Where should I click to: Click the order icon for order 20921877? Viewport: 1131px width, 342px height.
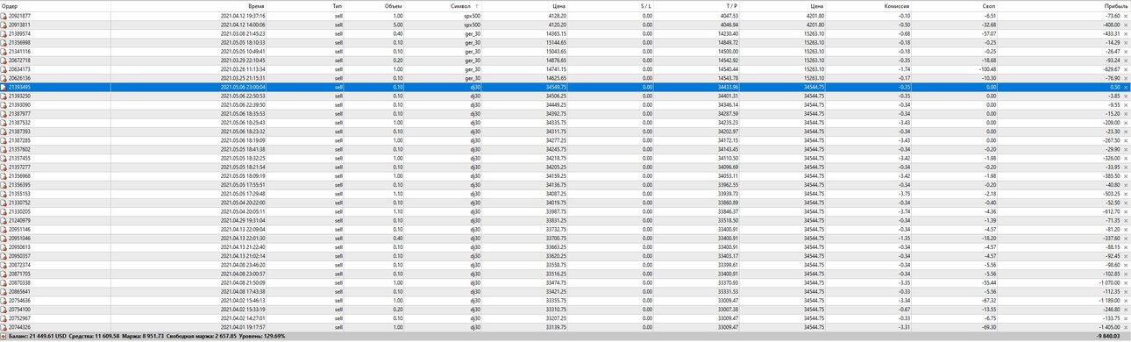tap(4, 15)
